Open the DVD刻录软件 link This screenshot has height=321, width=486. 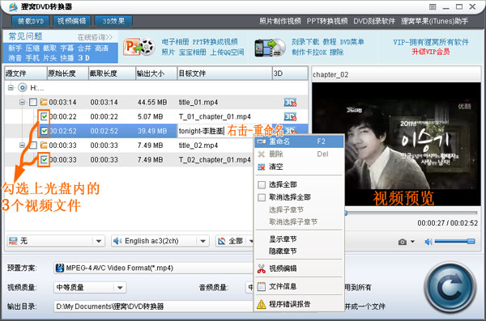[374, 21]
